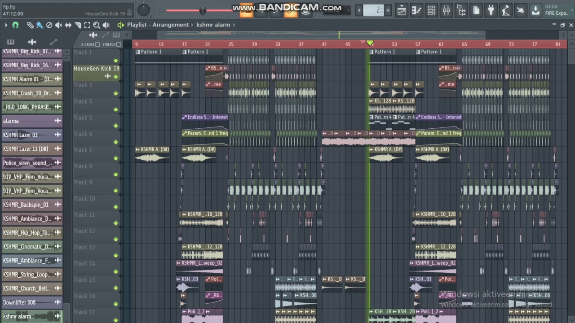Viewport: 575px width, 323px height.
Task: Mute Track 7 with its green light
Action: tap(116, 158)
